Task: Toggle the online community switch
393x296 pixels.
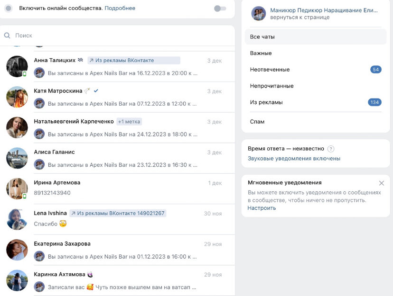Action: (220, 9)
